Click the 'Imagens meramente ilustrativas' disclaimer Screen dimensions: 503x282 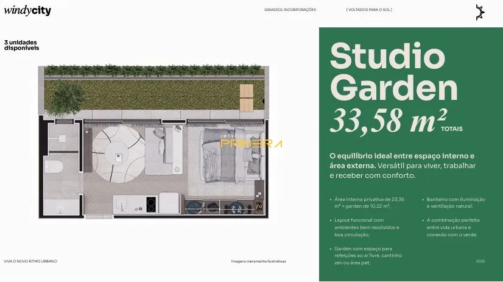258,261
